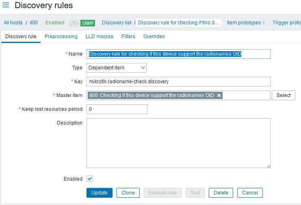Open the Type dropdown
Viewport: 301px width, 205px height.
117,68
